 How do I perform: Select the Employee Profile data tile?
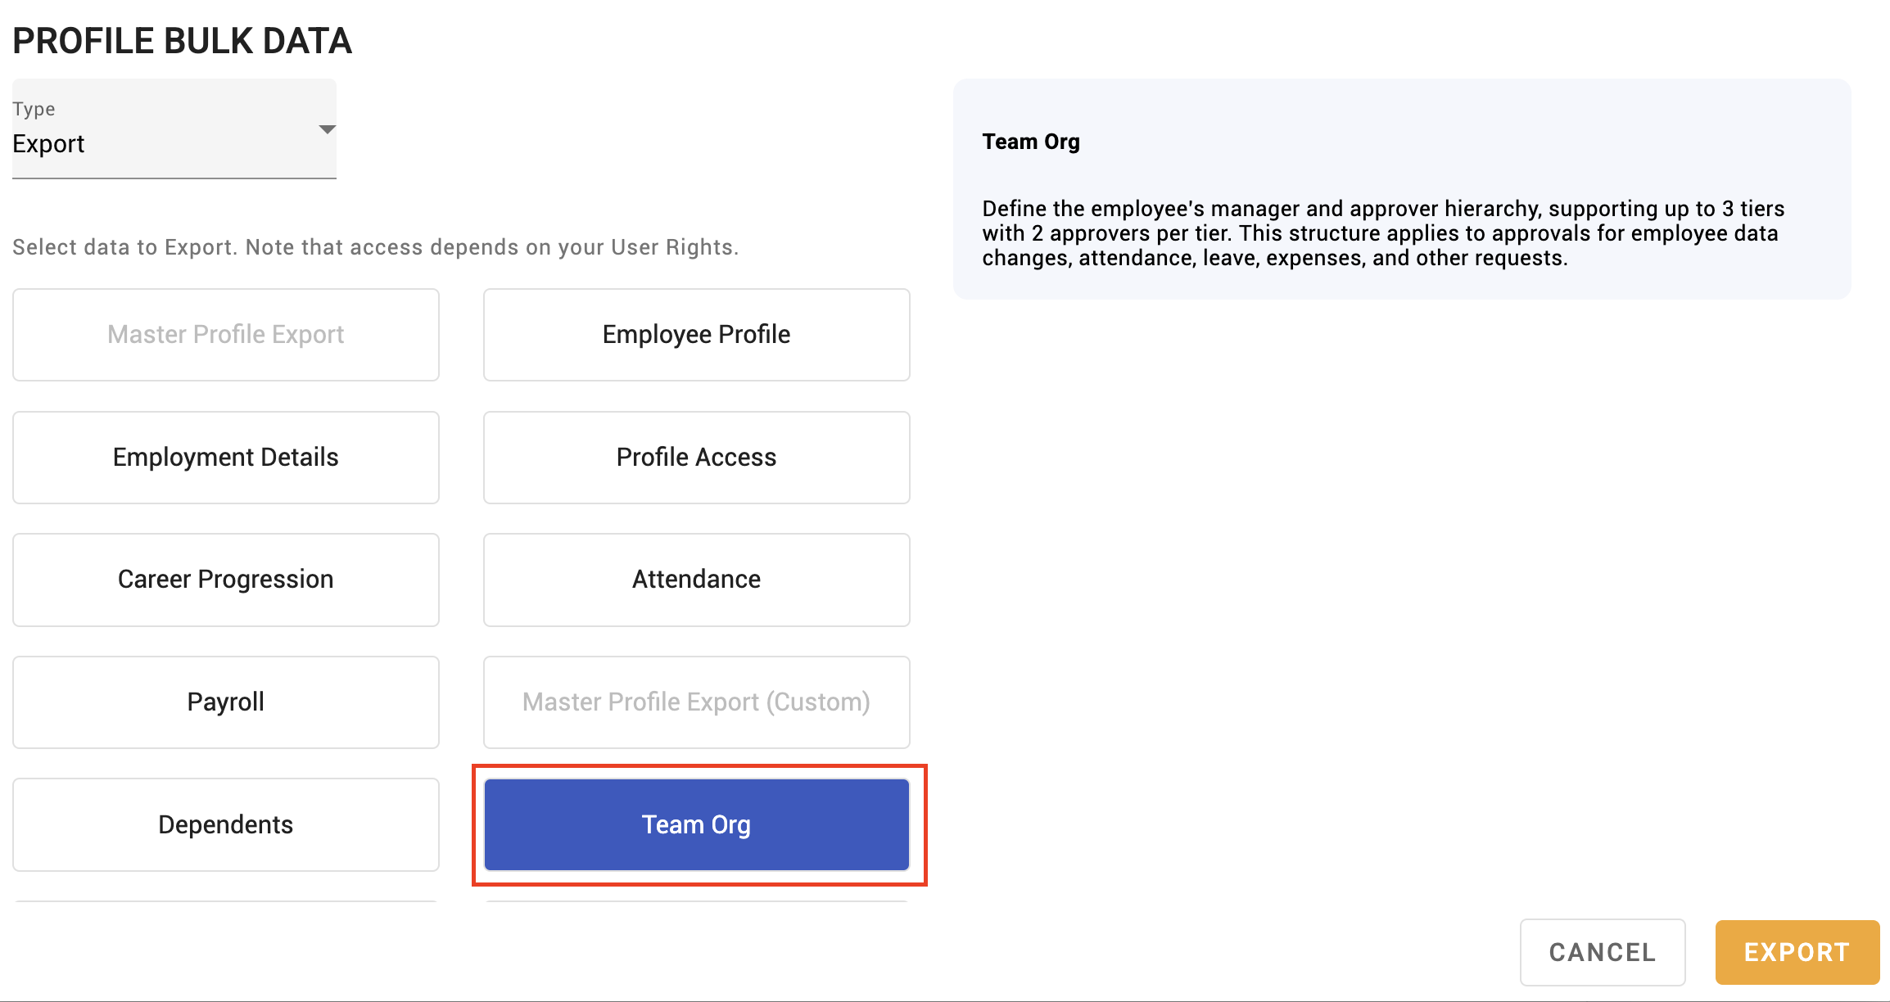tap(696, 334)
